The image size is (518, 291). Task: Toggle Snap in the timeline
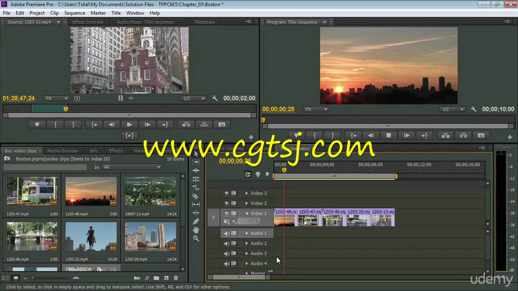248,175
